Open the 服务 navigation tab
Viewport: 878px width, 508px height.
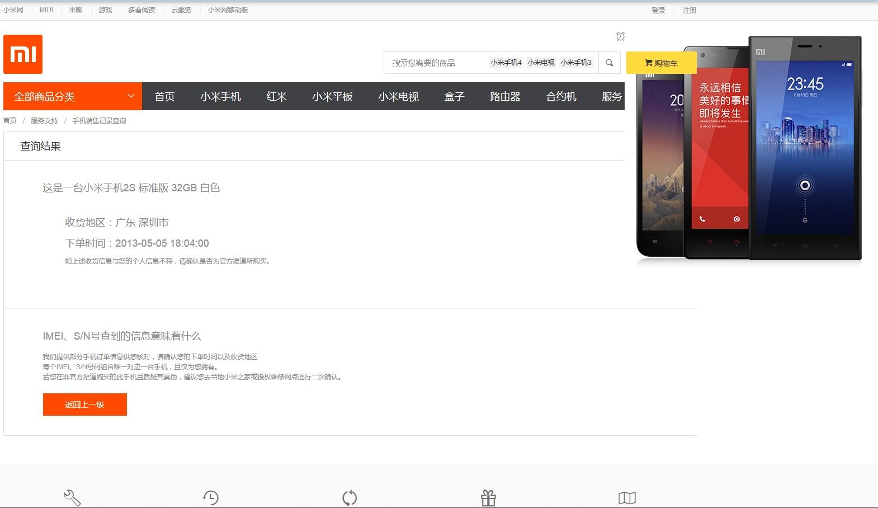611,96
